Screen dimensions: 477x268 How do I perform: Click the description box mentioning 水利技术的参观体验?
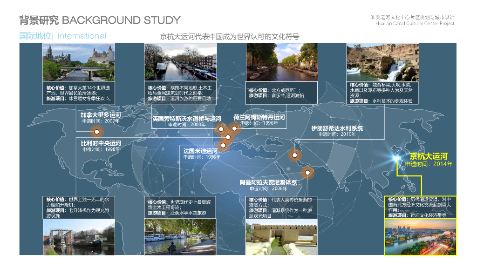coord(382,93)
